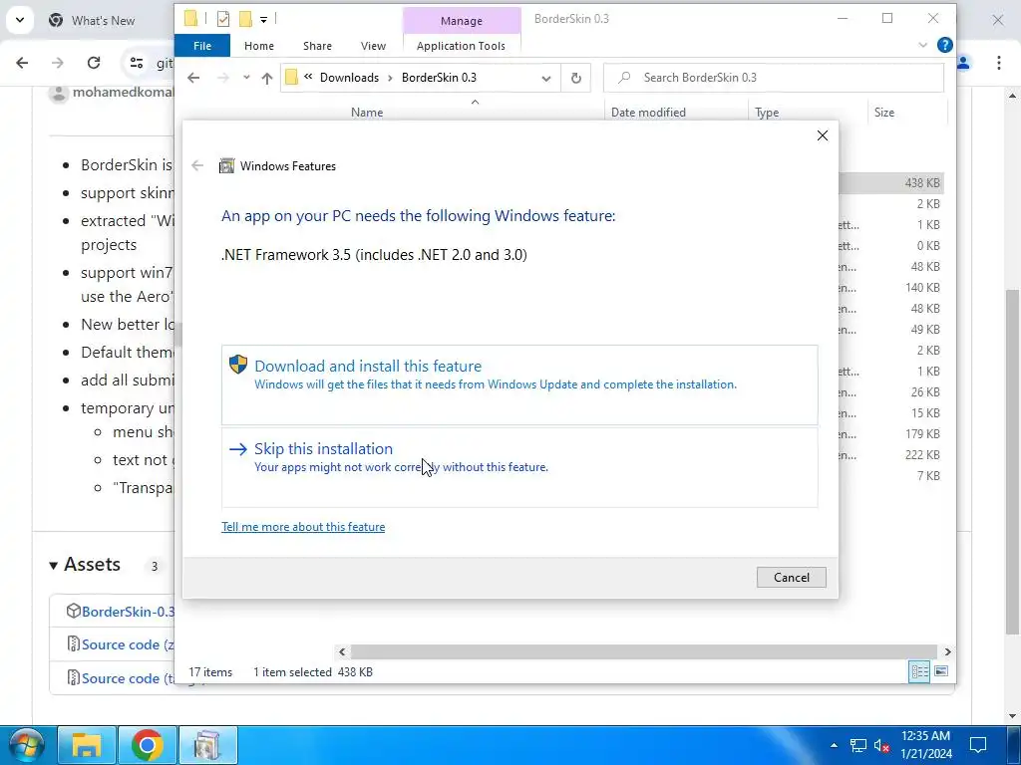Viewport: 1021px width, 765px height.
Task: Click Downloads in the address path
Action: pyautogui.click(x=349, y=78)
